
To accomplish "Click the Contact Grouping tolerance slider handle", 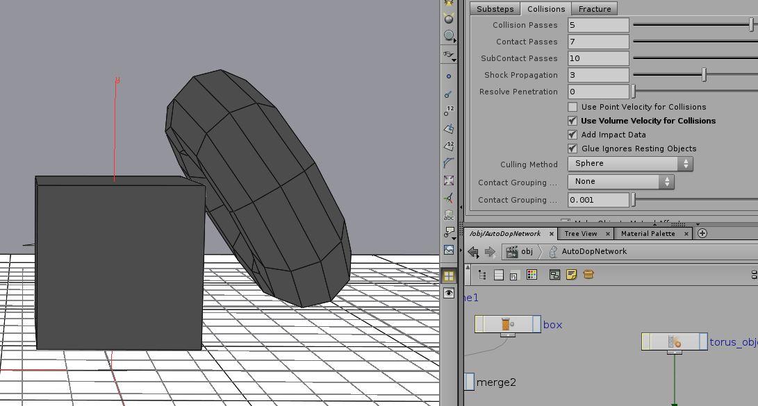I will coord(634,199).
